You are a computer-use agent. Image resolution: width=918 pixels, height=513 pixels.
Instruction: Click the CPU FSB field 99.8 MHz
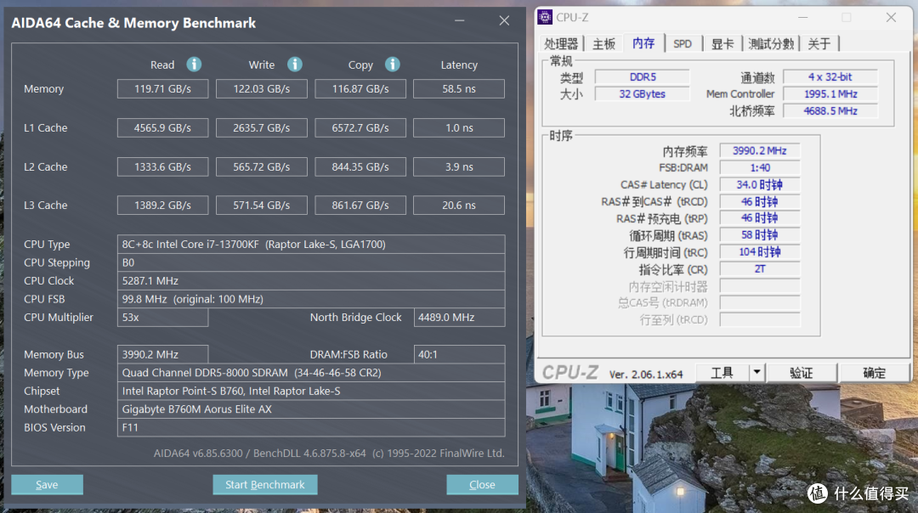coord(311,299)
